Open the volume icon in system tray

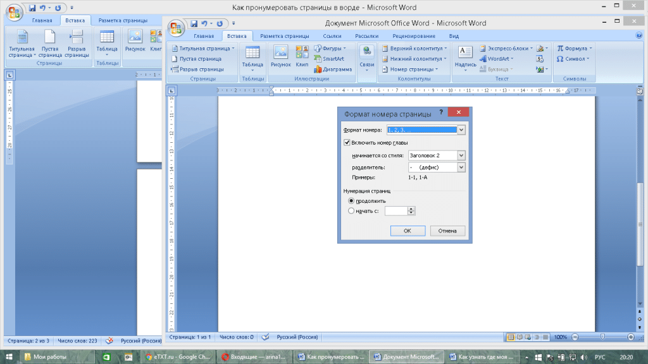(x=584, y=358)
